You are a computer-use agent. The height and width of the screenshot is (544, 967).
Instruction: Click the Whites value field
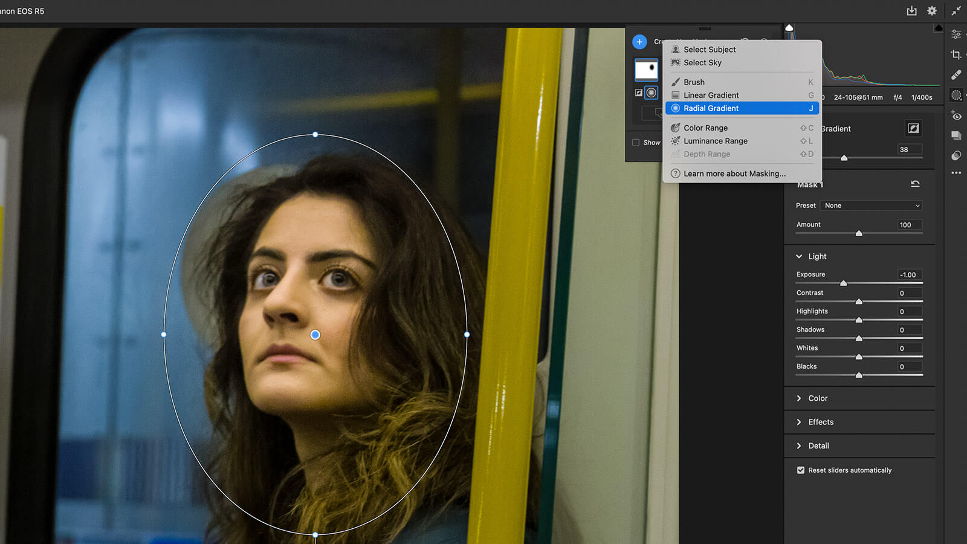910,348
